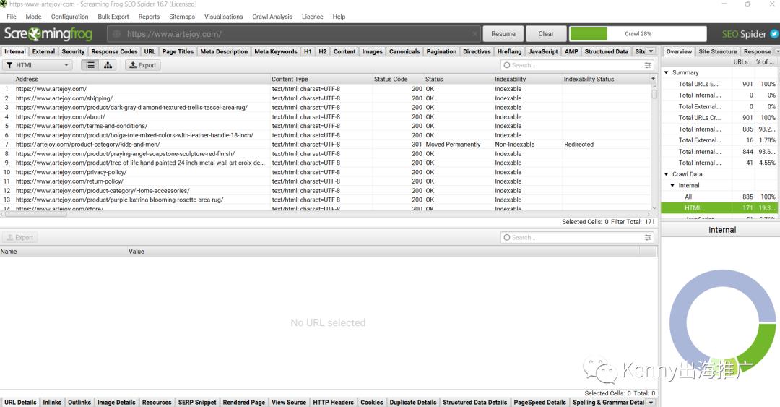Click the plus icon to add columns

[x=653, y=79]
